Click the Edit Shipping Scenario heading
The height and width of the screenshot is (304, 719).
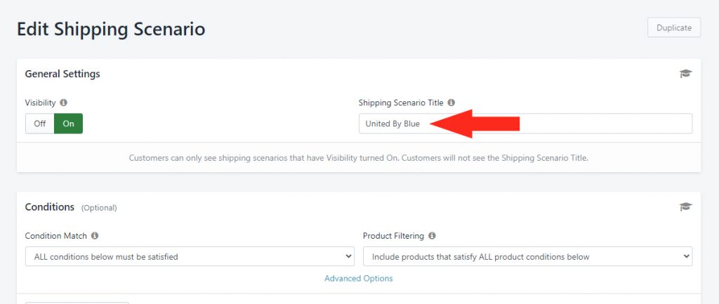(111, 29)
